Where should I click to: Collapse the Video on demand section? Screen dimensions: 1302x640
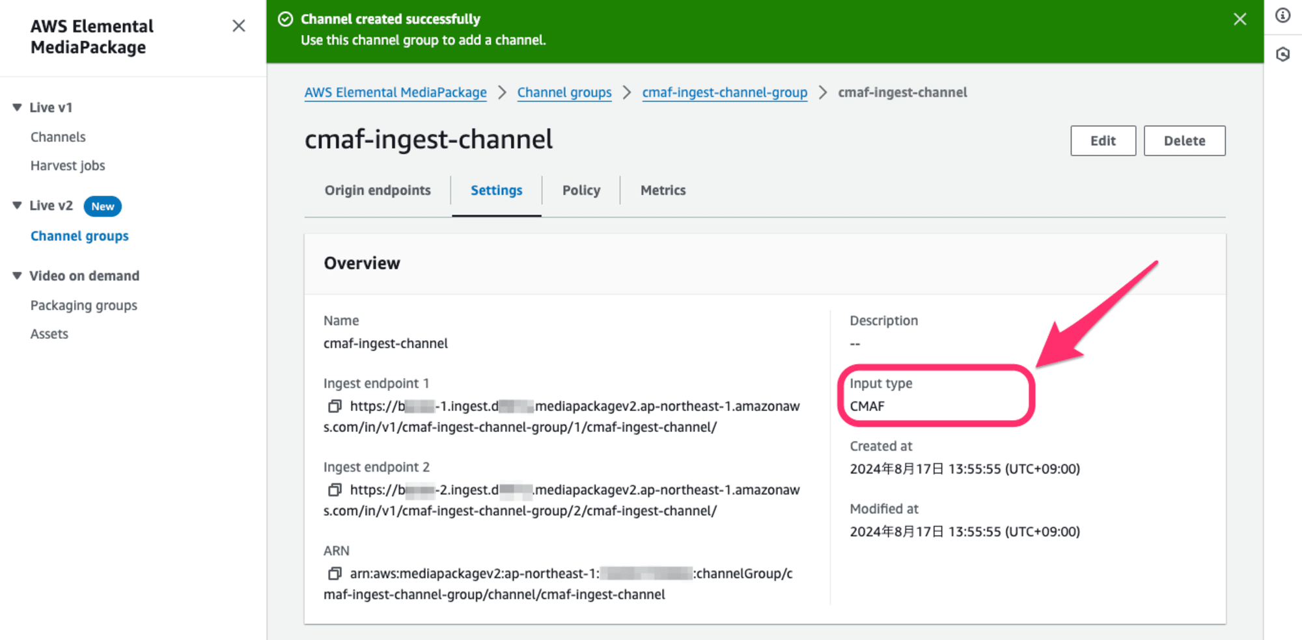(x=17, y=276)
